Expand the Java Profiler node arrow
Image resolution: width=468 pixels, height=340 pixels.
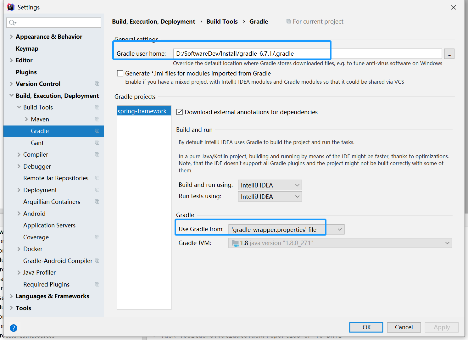click(x=19, y=272)
